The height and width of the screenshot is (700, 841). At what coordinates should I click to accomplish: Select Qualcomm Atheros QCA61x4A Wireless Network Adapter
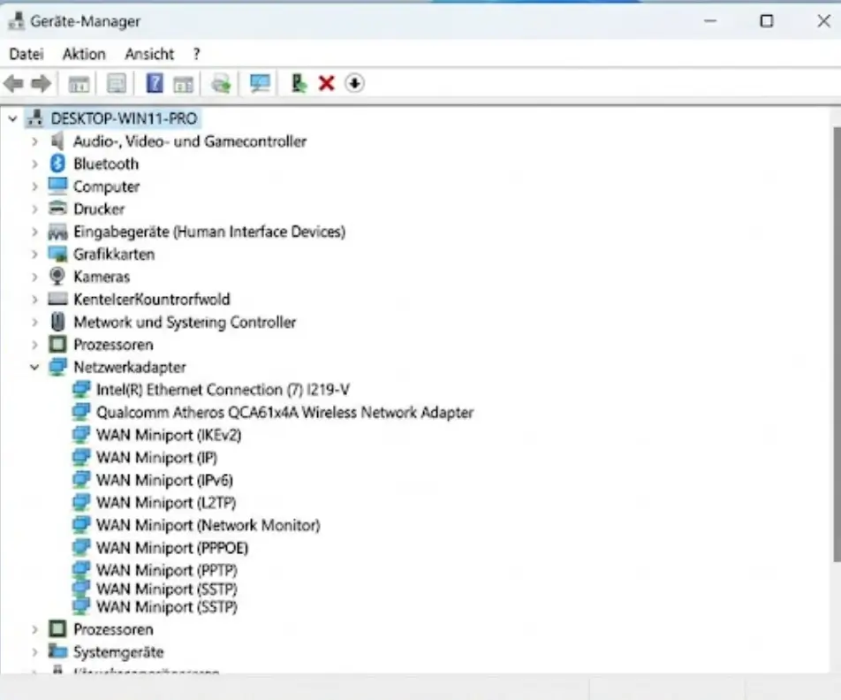(284, 412)
